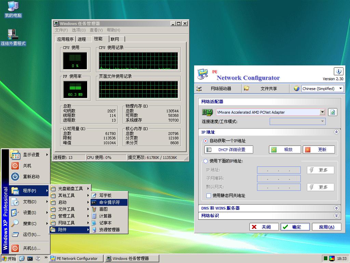Click the third quick launch icon

coord(38,258)
